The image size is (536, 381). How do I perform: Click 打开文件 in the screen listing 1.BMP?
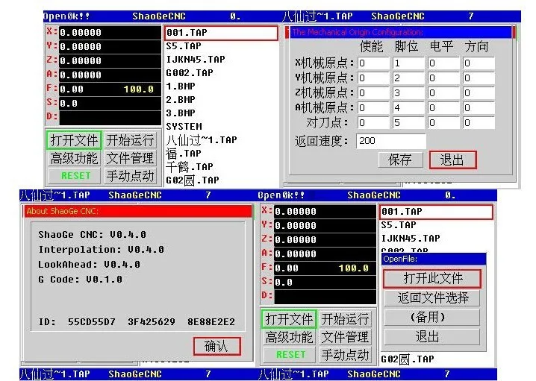click(74, 140)
